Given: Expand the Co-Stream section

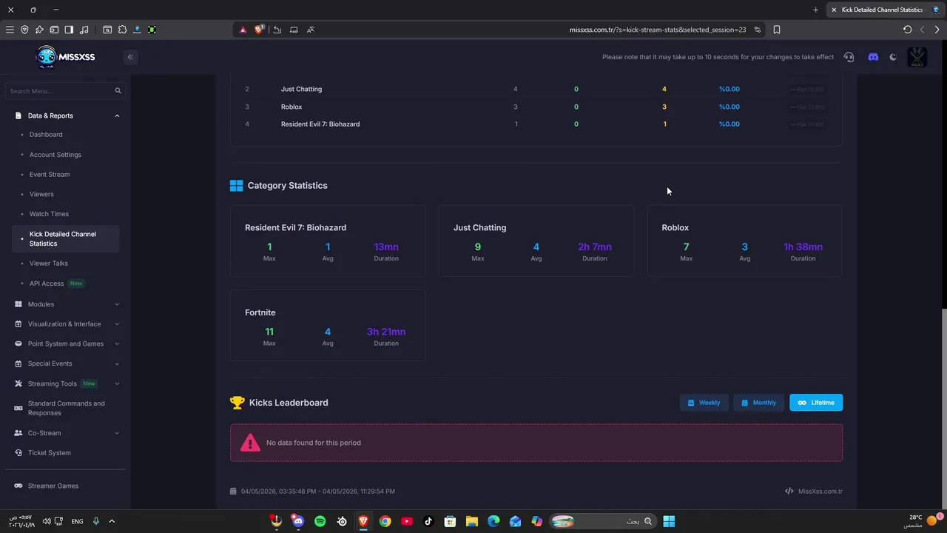Looking at the screenshot, I should coord(67,433).
